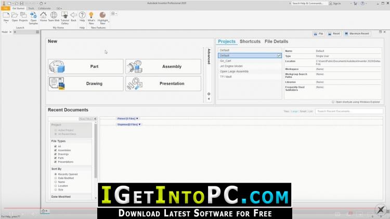This screenshot has height=219, width=390.
Task: Click the Maximize Recent button
Action: pyautogui.click(x=358, y=34)
